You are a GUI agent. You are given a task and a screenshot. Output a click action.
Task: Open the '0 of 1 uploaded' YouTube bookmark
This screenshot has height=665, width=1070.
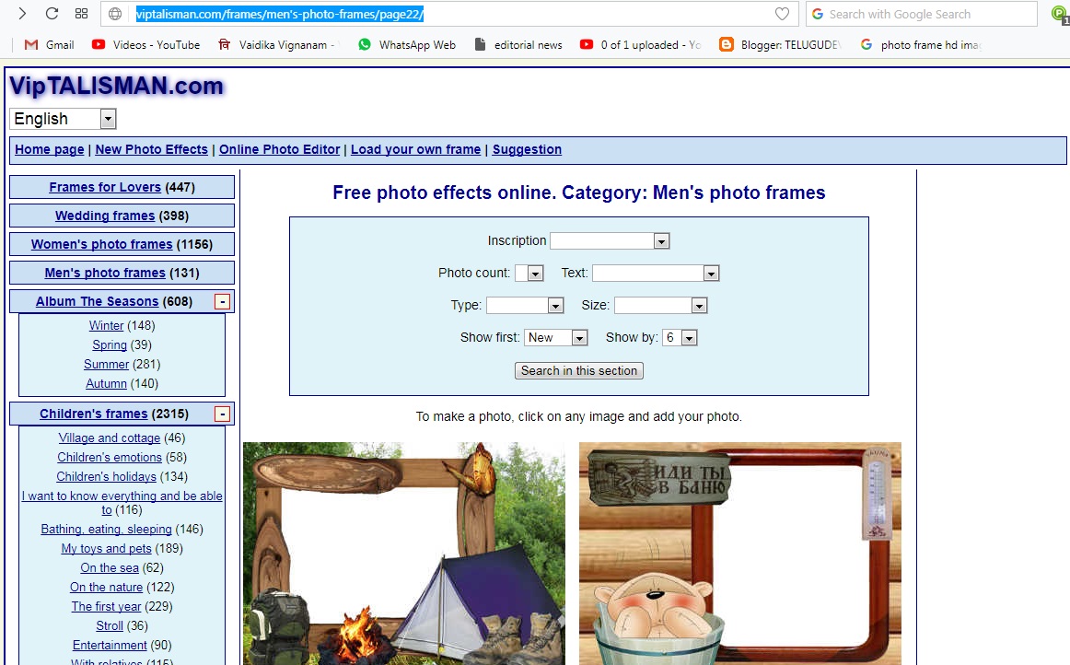tap(640, 44)
